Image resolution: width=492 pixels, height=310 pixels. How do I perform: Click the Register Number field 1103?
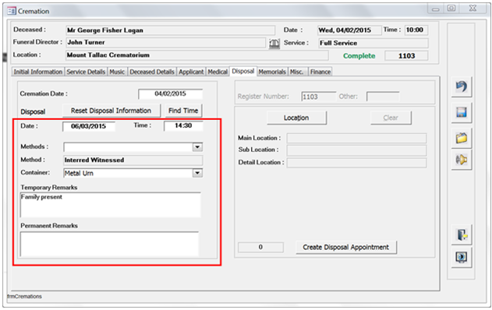[318, 97]
